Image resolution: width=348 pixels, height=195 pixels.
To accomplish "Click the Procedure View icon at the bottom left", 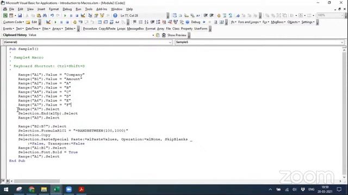I will [3, 181].
